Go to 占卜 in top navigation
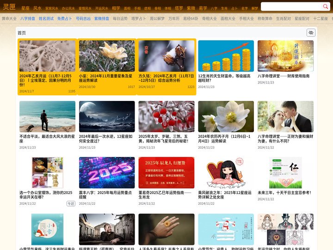 [234, 8]
